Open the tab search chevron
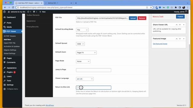Image resolution: width=193 pixels, height=108 pixels. [188, 3]
